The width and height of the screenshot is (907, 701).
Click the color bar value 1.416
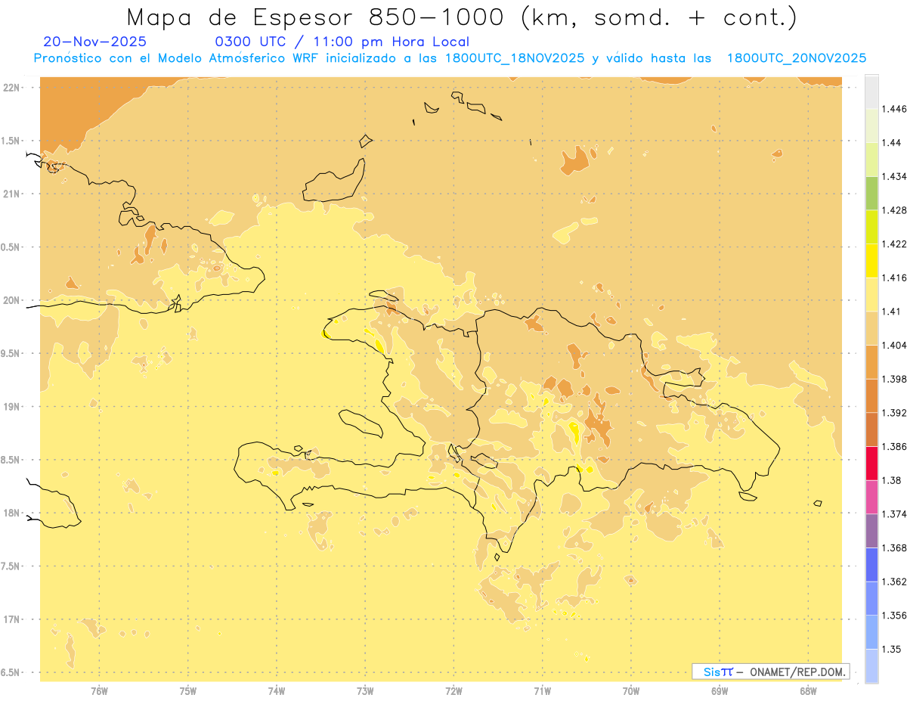click(896, 278)
